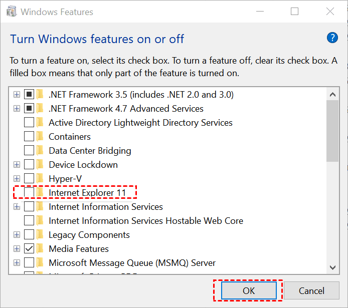348x308 pixels.
Task: Click the Cancel button
Action: point(311,290)
